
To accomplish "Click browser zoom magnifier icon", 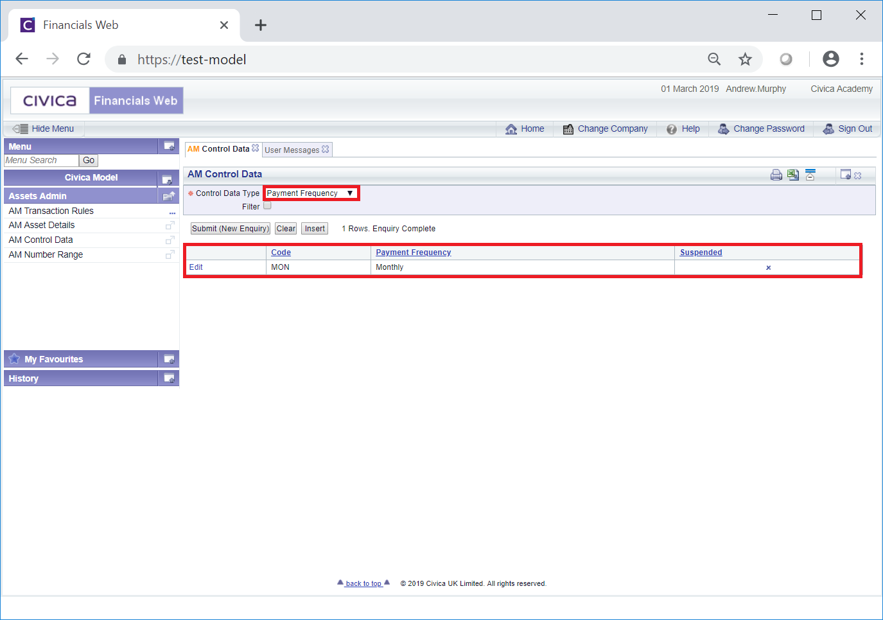I will pos(714,59).
